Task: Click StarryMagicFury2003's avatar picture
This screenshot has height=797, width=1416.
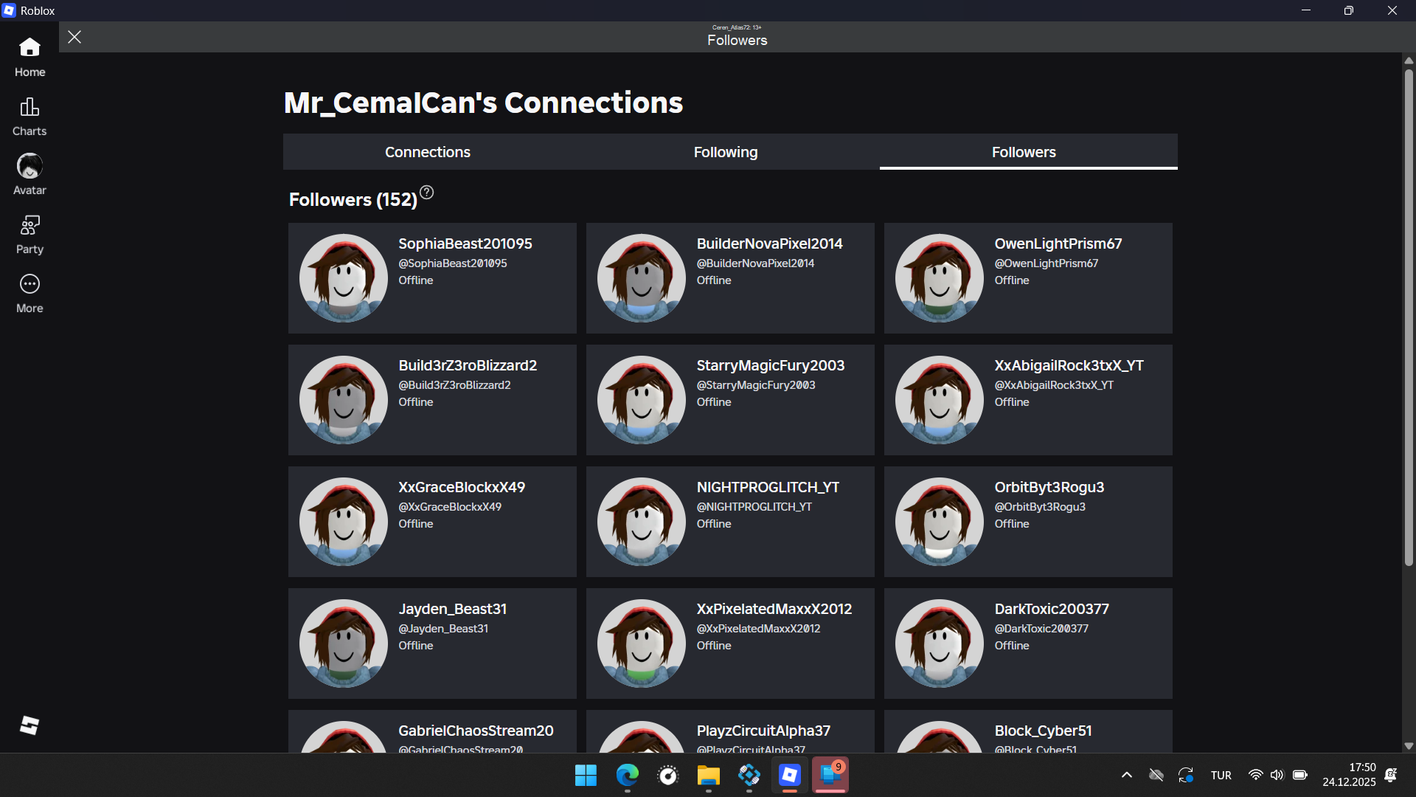Action: pyautogui.click(x=642, y=400)
